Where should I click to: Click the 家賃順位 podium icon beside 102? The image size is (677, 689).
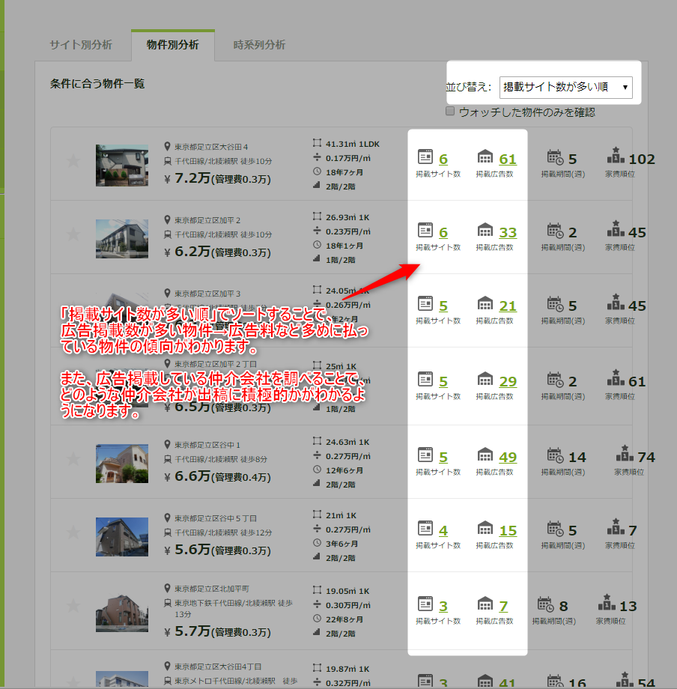616,156
